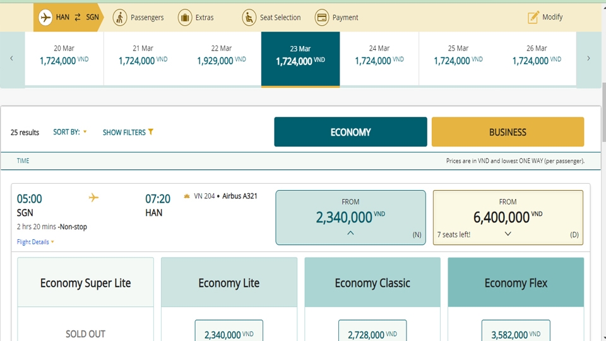Click the Modify pencil icon

[x=533, y=17]
